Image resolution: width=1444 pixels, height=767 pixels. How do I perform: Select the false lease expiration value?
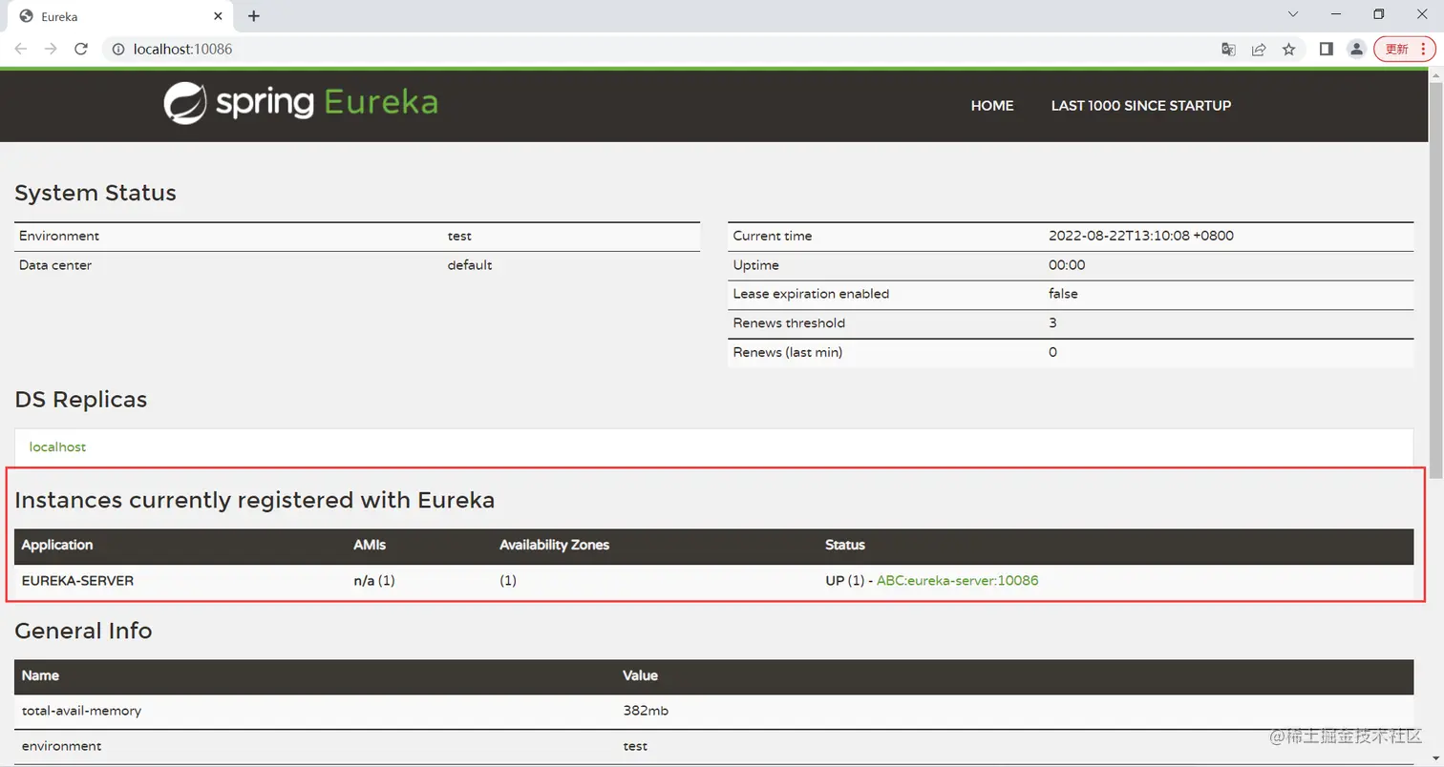tap(1063, 294)
